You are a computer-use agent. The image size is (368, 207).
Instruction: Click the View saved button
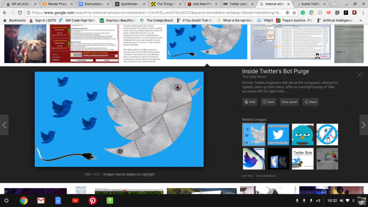pyautogui.click(x=289, y=102)
